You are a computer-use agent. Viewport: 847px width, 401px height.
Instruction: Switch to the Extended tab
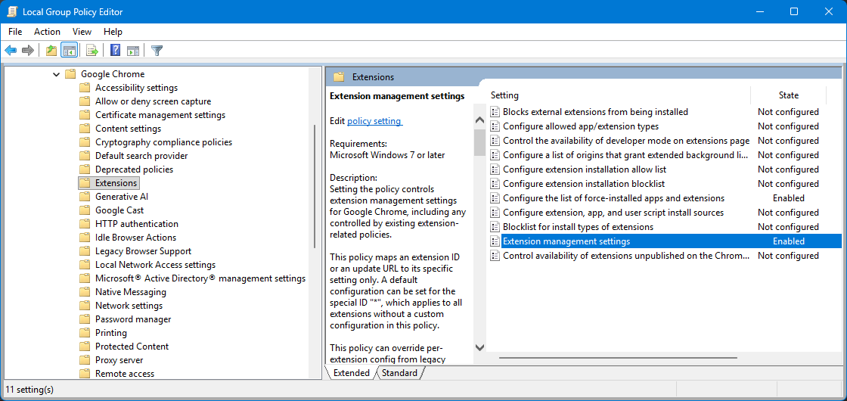tap(351, 373)
